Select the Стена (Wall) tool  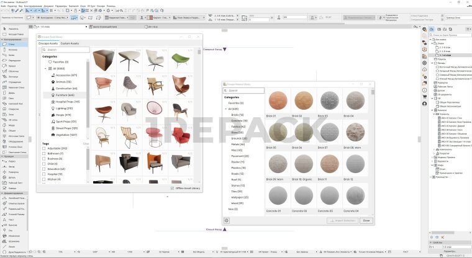[x=12, y=45]
